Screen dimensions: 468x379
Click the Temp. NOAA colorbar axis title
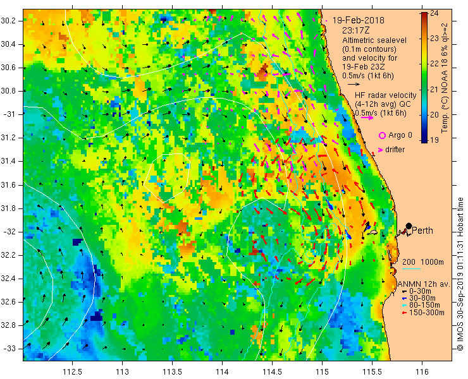click(445, 78)
